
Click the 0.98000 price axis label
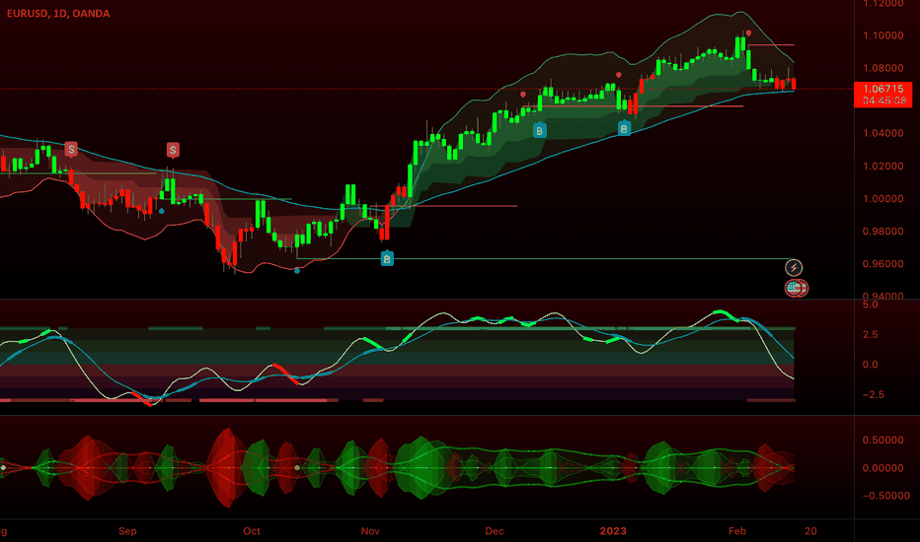point(883,232)
